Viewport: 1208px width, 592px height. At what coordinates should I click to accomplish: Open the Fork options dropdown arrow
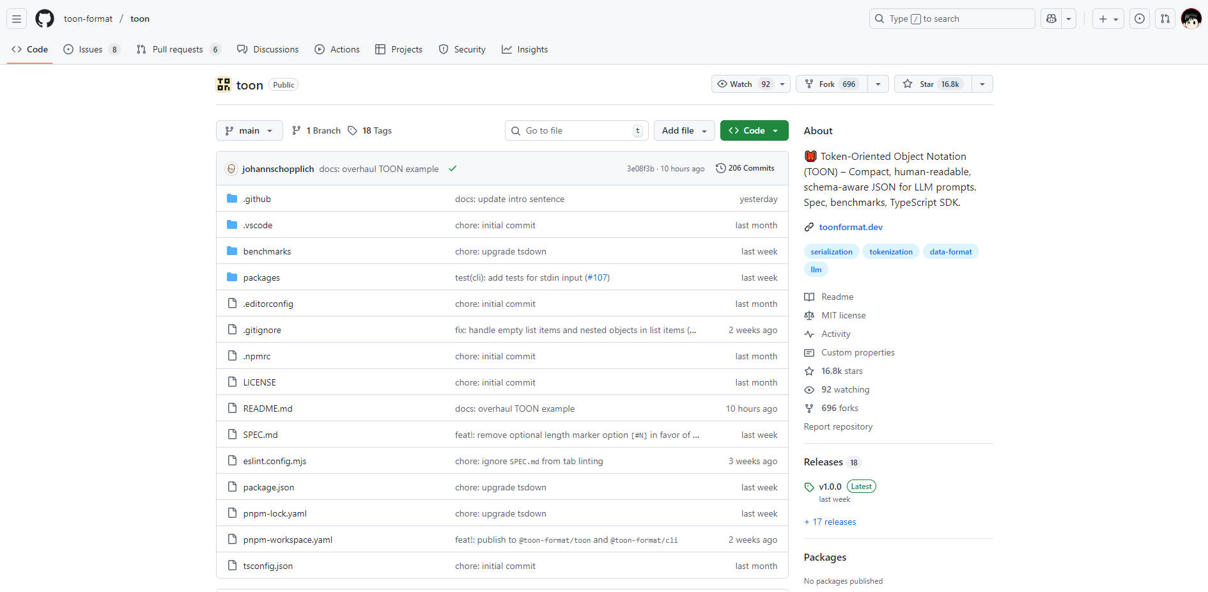(x=878, y=84)
